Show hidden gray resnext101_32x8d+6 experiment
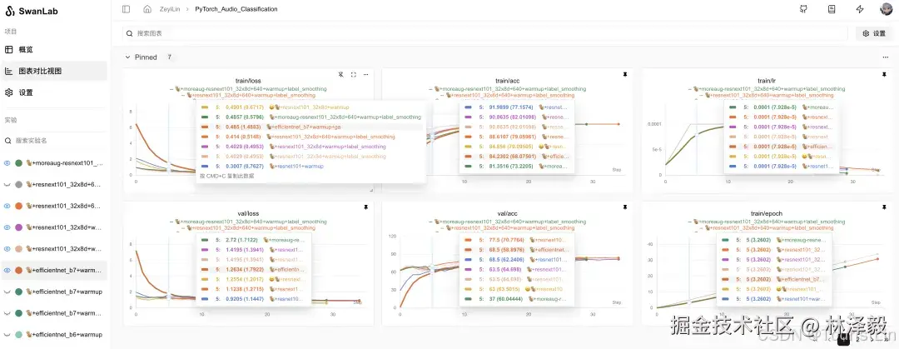This screenshot has height=349, width=899. point(7,185)
